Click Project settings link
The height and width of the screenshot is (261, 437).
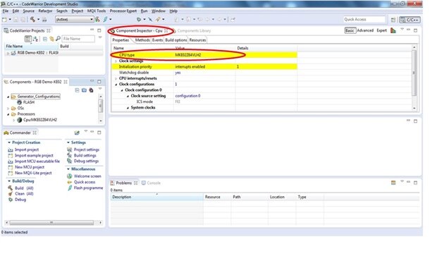(x=87, y=150)
